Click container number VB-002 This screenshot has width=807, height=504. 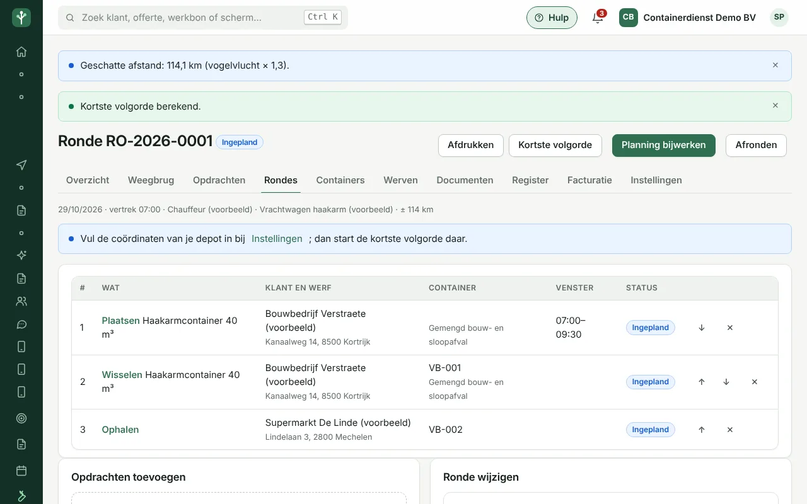tap(446, 430)
